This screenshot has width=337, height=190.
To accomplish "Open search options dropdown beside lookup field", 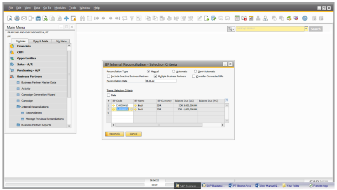I will tap(231, 29).
